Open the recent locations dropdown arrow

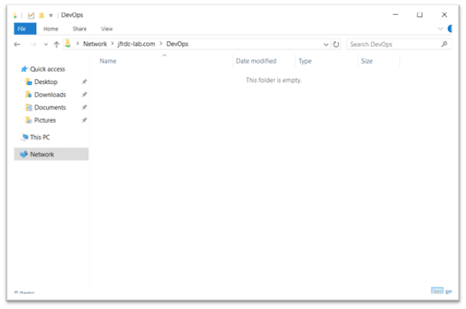[45, 44]
